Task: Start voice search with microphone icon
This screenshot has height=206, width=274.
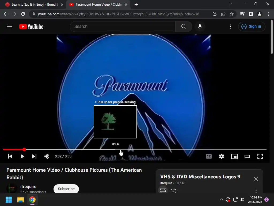Action: (200, 27)
